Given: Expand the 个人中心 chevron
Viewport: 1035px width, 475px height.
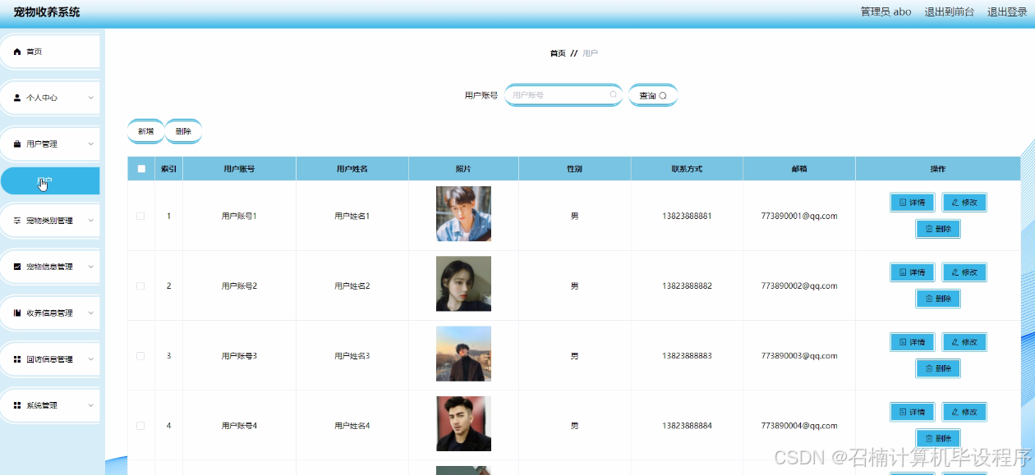Looking at the screenshot, I should coord(90,98).
